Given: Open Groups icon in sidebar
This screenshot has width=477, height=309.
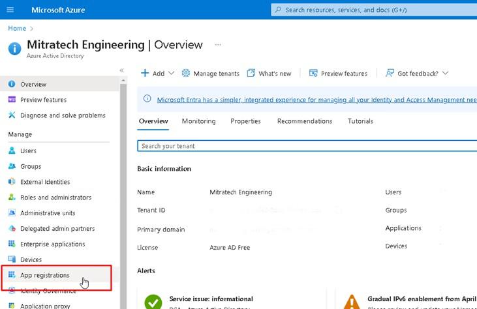Looking at the screenshot, I should pos(12,166).
